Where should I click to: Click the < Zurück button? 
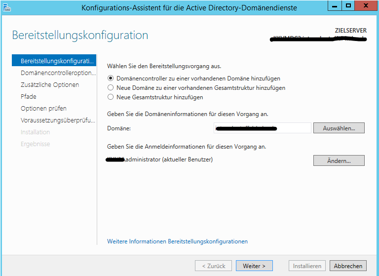[213, 266]
